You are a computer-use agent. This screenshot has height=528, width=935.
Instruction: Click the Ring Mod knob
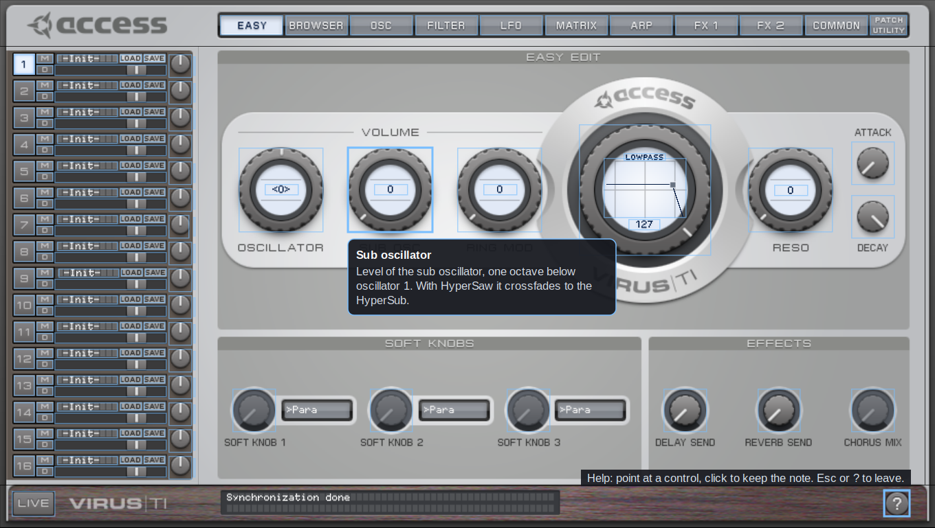tap(500, 190)
